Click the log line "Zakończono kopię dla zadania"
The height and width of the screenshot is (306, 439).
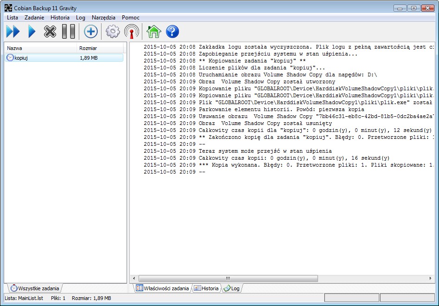289,137
